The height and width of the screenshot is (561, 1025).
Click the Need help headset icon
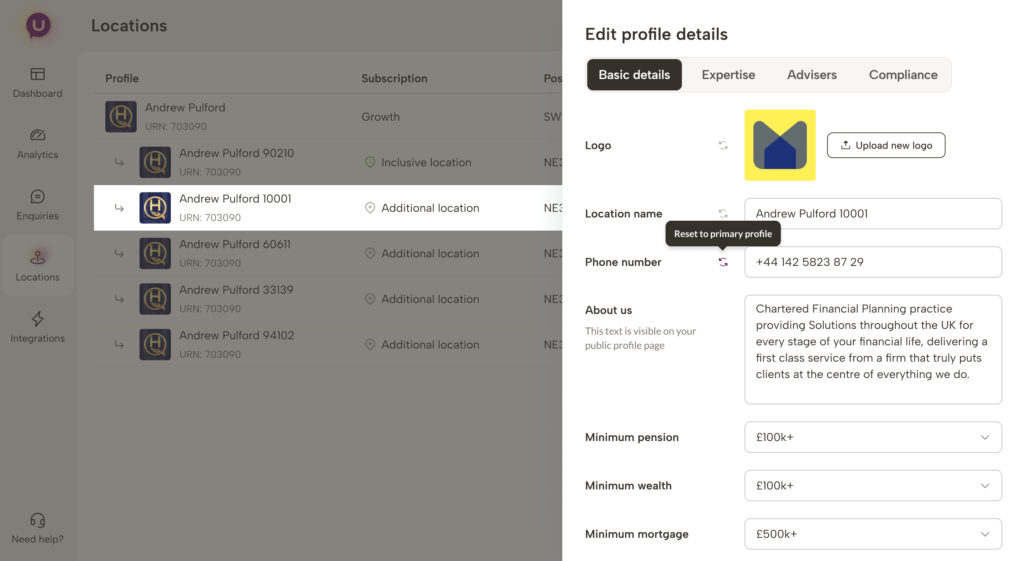pyautogui.click(x=38, y=520)
